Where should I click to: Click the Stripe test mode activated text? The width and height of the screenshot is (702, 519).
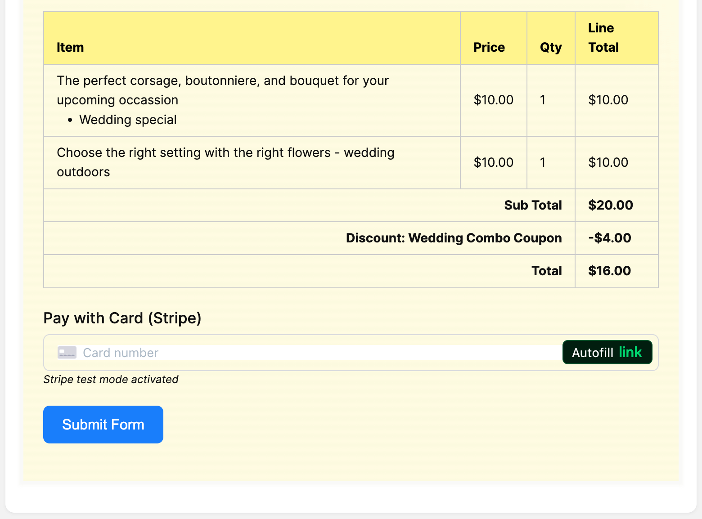pyautogui.click(x=111, y=379)
